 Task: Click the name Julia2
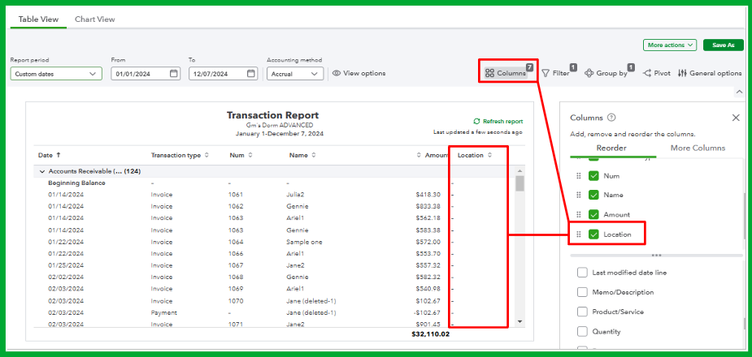(295, 195)
